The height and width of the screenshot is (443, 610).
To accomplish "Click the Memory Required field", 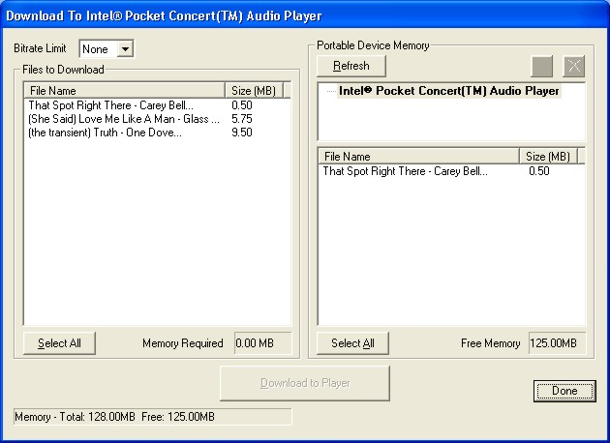I will pos(262,343).
